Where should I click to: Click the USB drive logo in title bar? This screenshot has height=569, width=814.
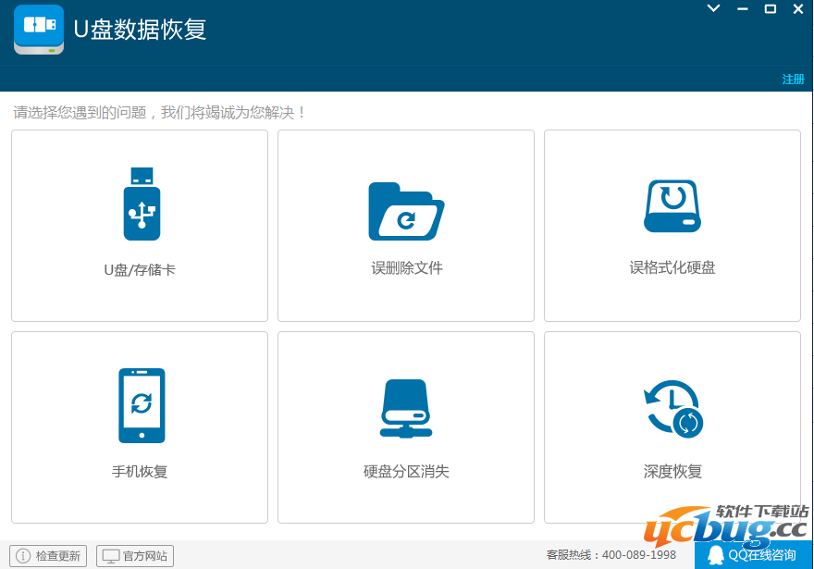pyautogui.click(x=37, y=29)
